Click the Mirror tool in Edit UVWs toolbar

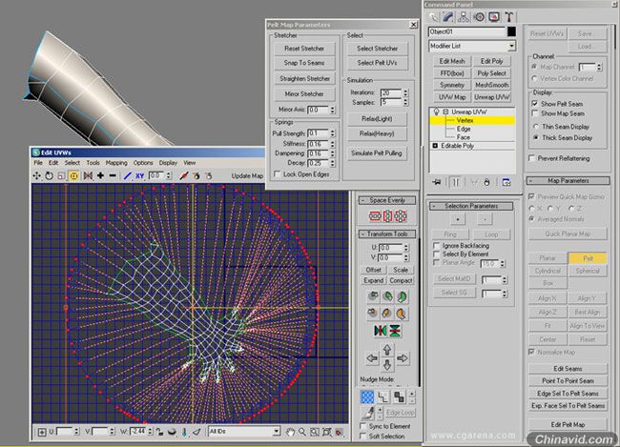88,176
